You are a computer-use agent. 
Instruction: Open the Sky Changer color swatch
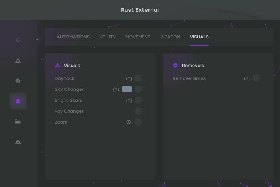pyautogui.click(x=127, y=89)
